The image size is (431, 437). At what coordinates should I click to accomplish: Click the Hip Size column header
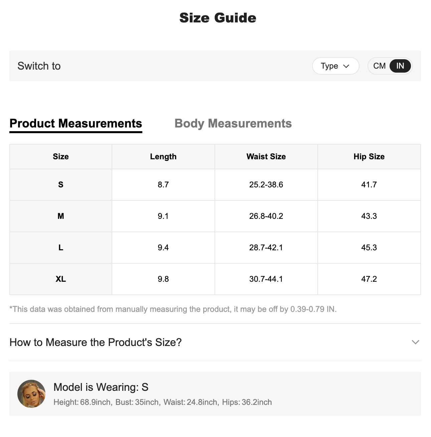[369, 157]
